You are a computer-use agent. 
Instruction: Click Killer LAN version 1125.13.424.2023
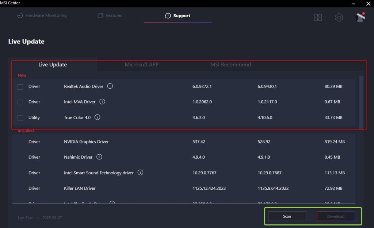[209, 188]
